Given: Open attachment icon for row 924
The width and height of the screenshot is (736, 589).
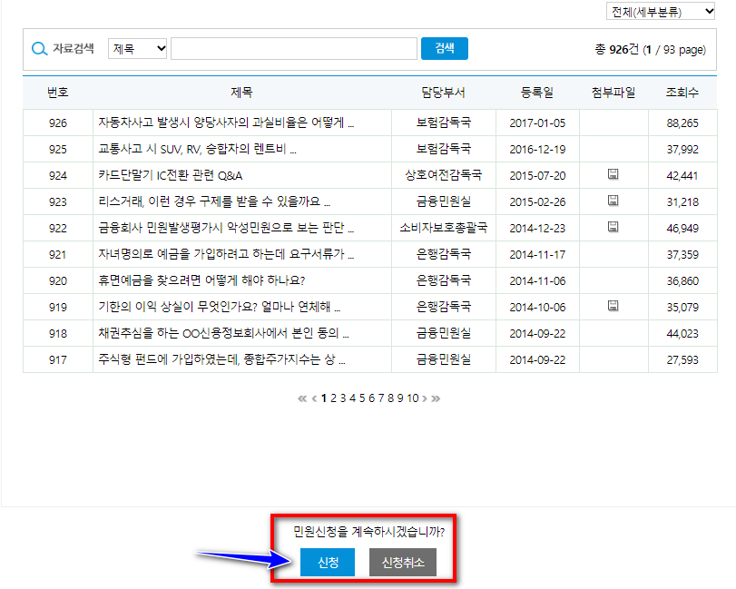Looking at the screenshot, I should pyautogui.click(x=613, y=174).
